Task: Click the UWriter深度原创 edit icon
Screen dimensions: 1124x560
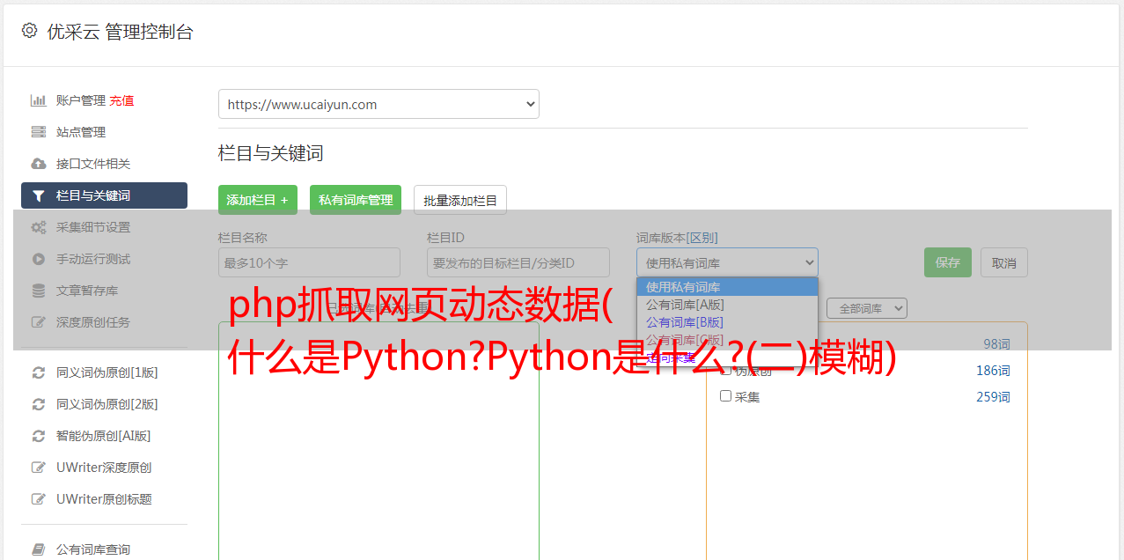Action: pyautogui.click(x=39, y=468)
